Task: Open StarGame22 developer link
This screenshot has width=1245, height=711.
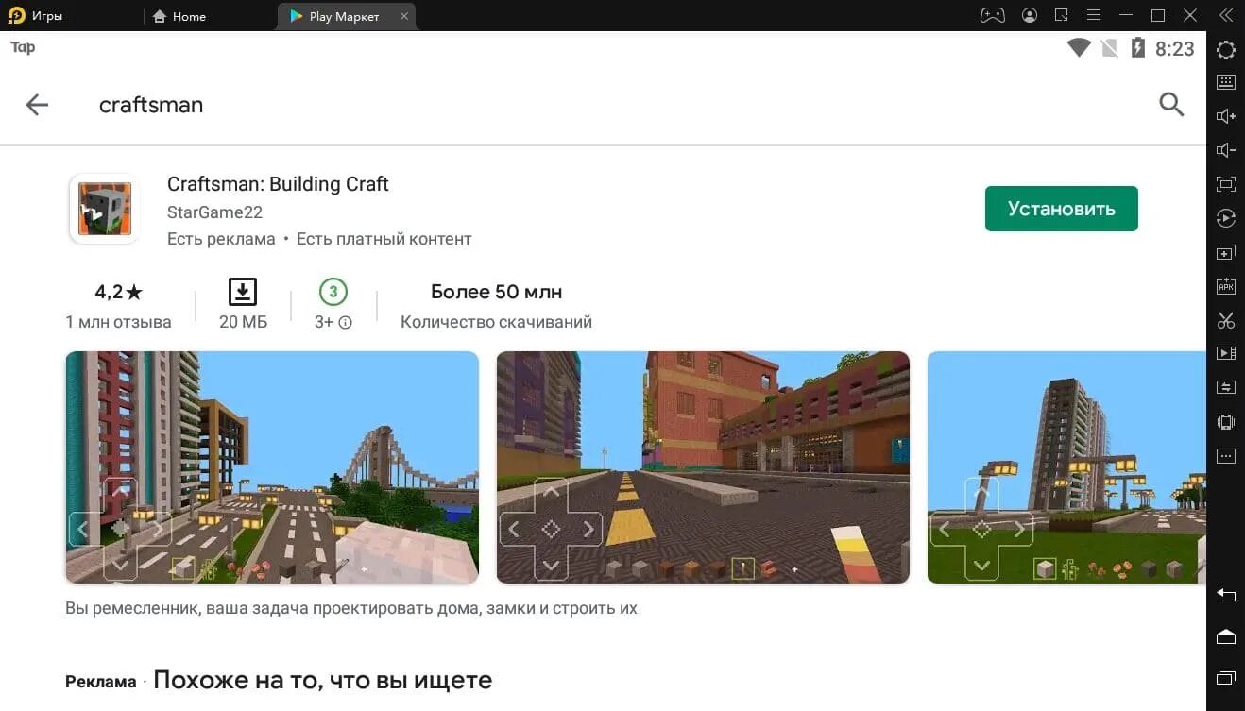Action: click(x=214, y=212)
